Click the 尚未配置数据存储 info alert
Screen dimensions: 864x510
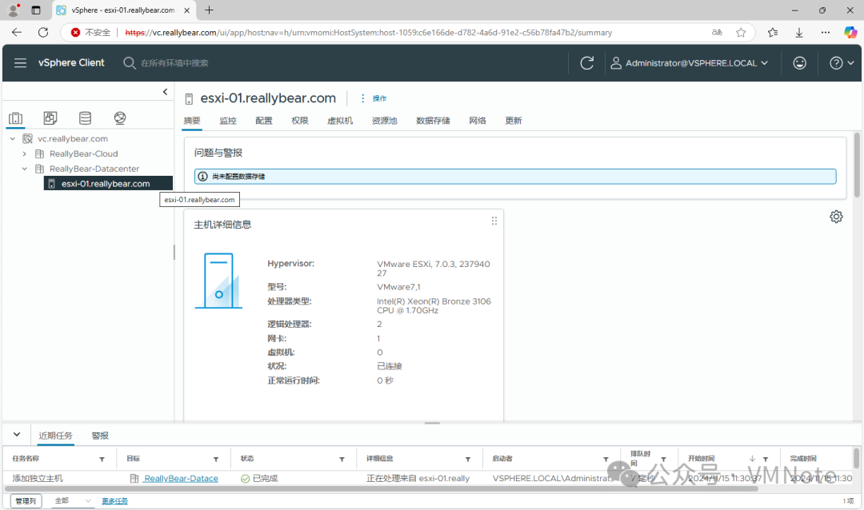(x=515, y=176)
